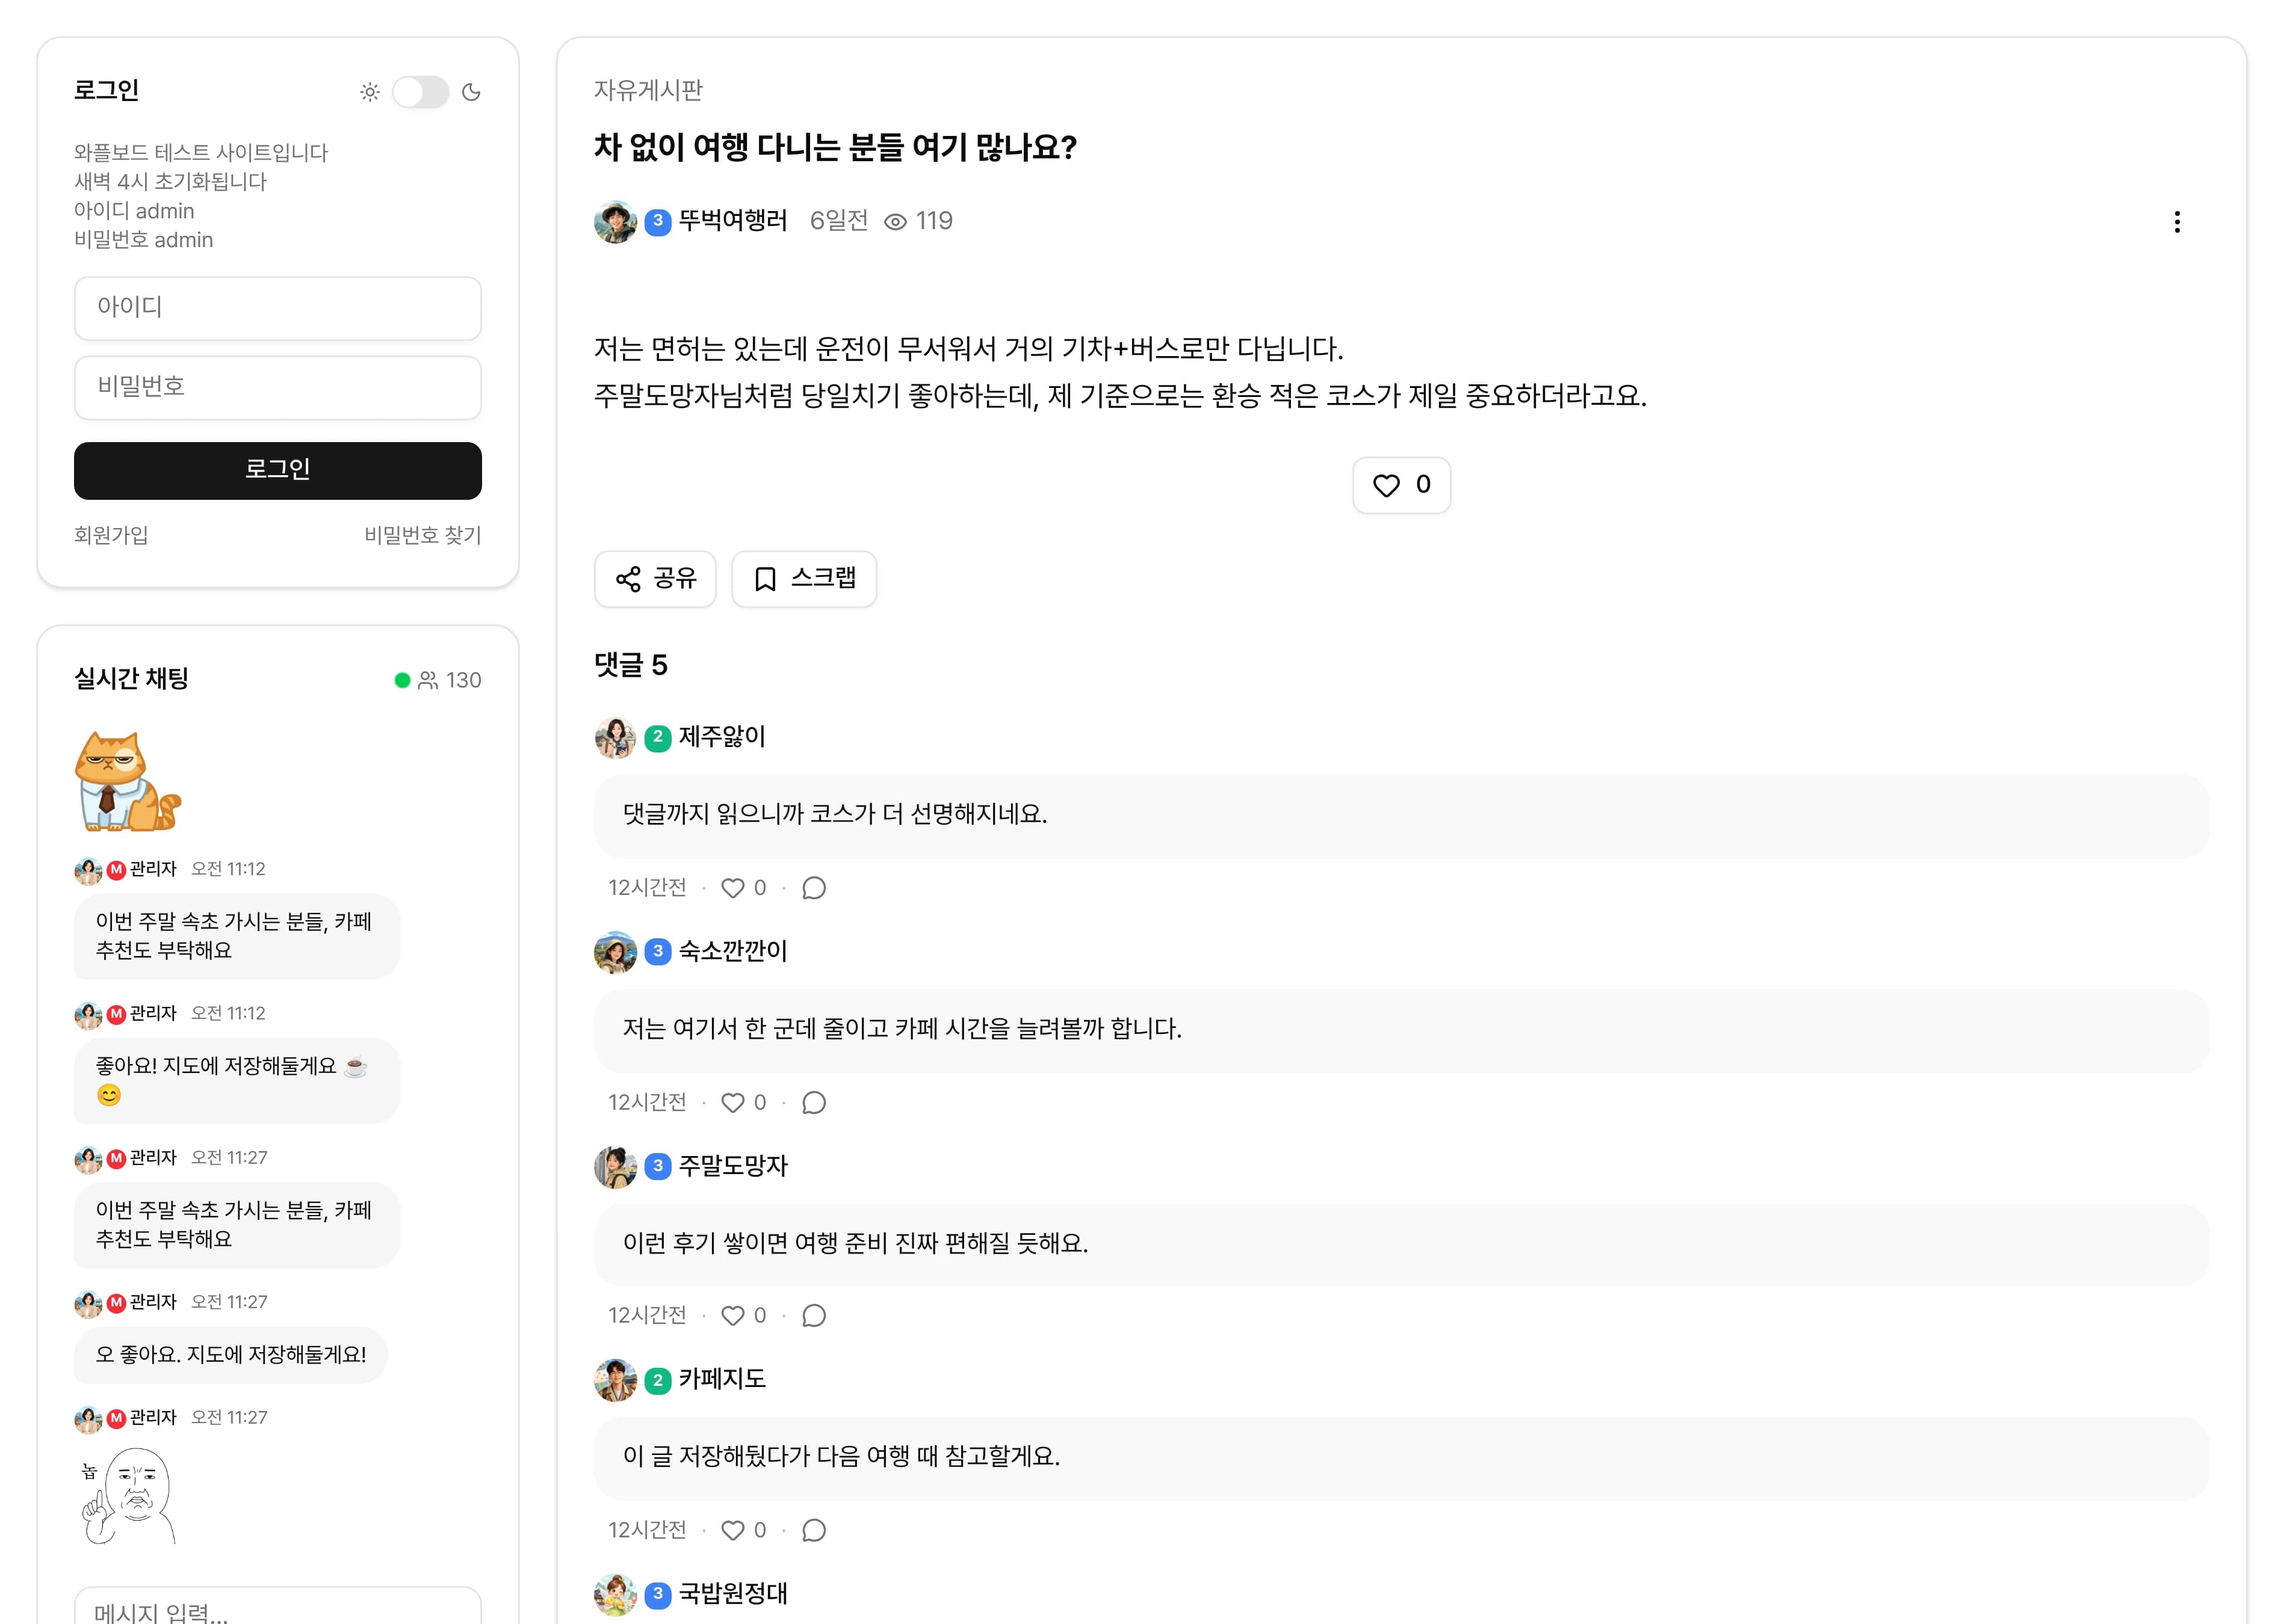
Task: Click the sun light-mode icon
Action: [370, 92]
